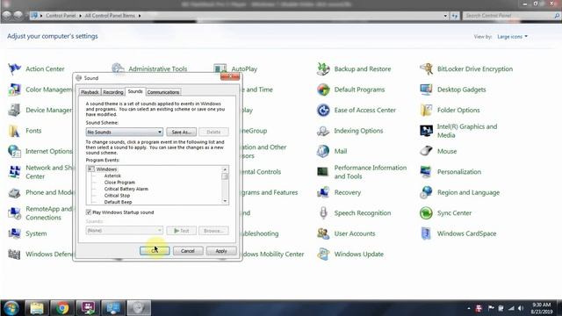Image resolution: width=562 pixels, height=316 pixels.
Task: Switch to the Communications tab
Action: tap(163, 92)
